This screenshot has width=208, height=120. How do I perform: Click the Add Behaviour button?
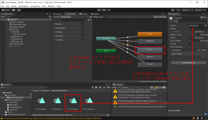click(x=188, y=63)
